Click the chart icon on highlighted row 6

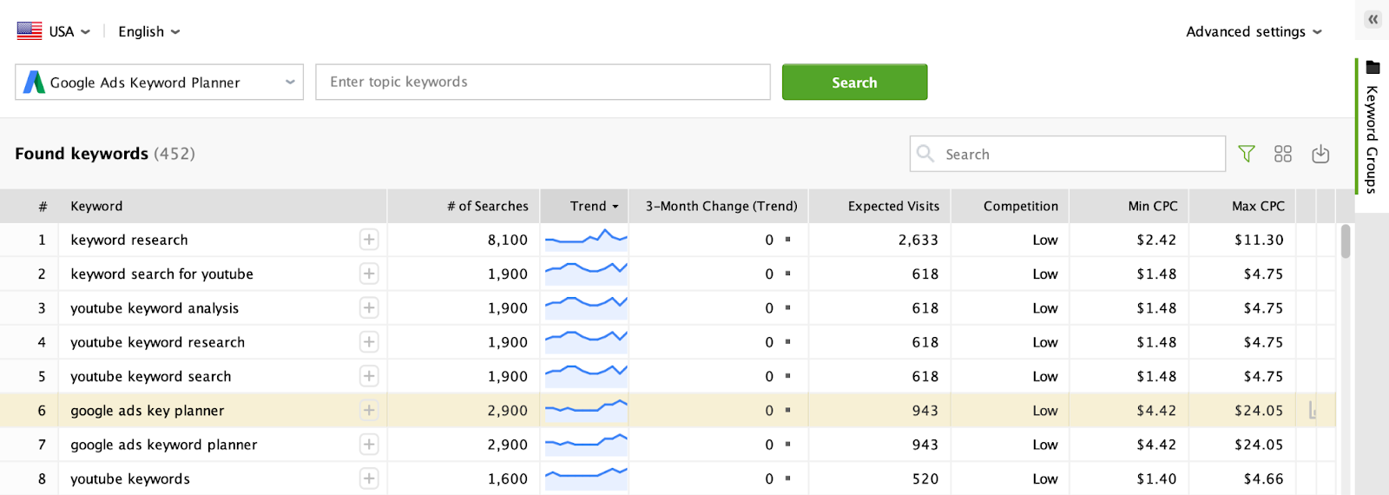tap(1313, 410)
